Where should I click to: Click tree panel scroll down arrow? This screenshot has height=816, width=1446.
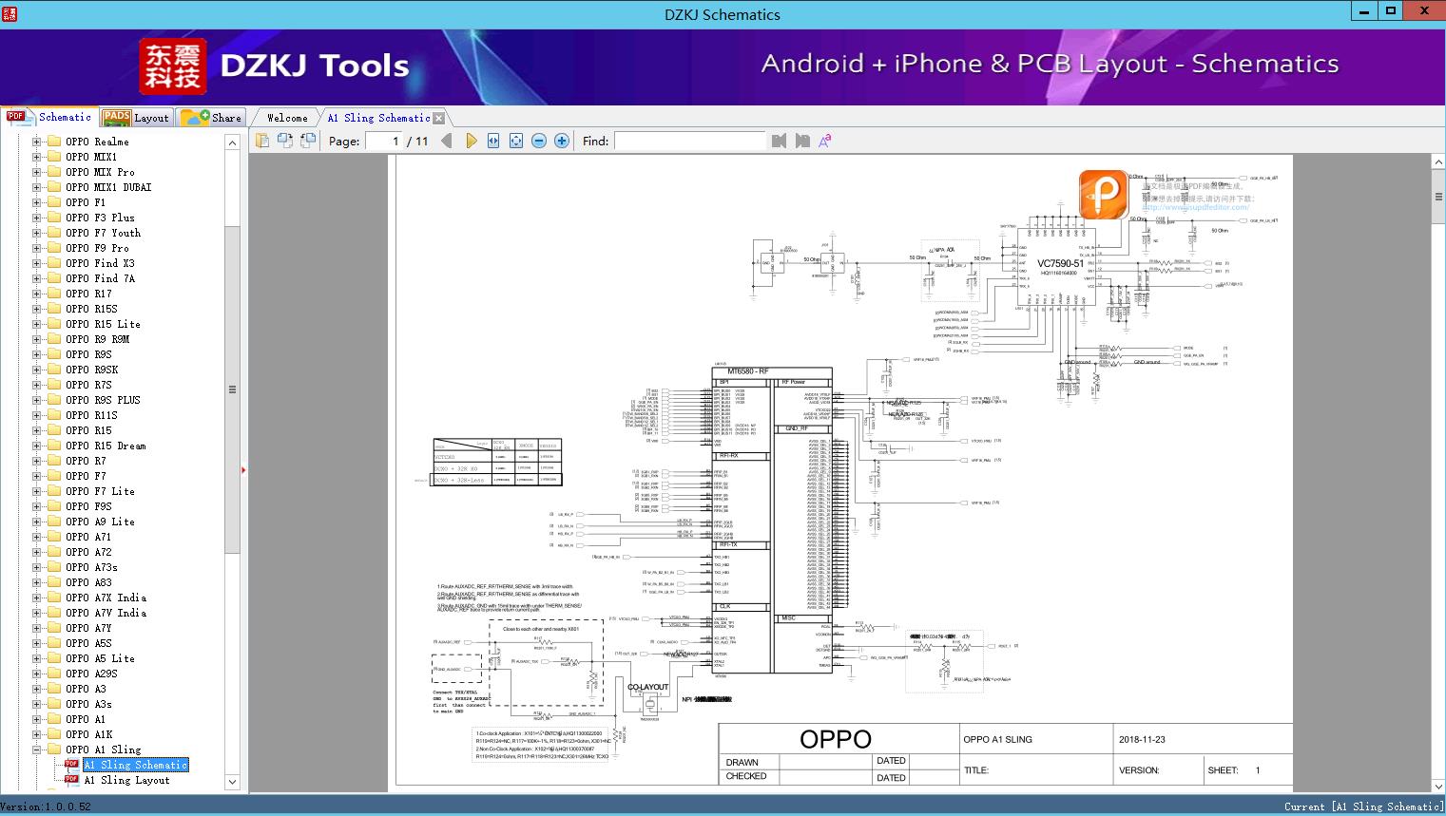(x=232, y=782)
